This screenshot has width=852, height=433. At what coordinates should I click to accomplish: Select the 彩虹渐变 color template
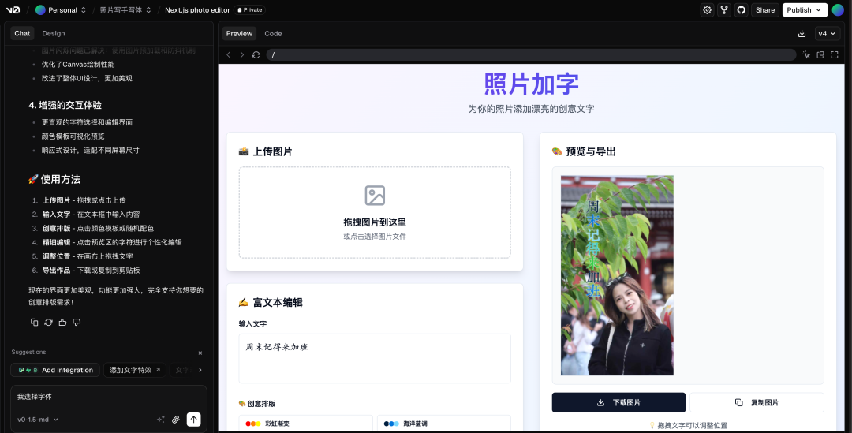point(305,424)
